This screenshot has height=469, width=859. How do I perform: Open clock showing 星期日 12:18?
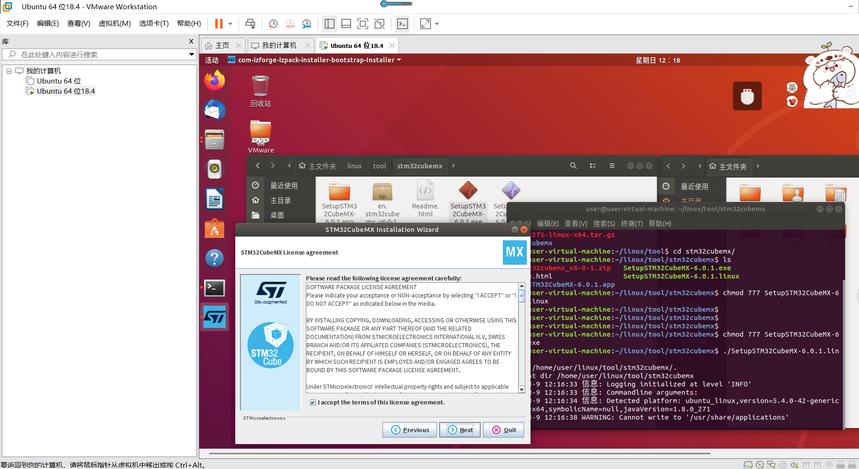pos(658,60)
